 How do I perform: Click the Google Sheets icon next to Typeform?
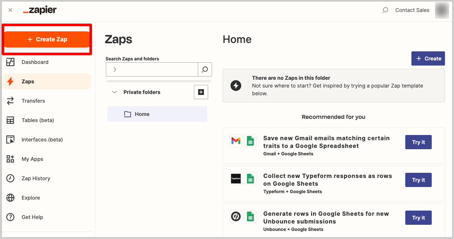coord(250,179)
